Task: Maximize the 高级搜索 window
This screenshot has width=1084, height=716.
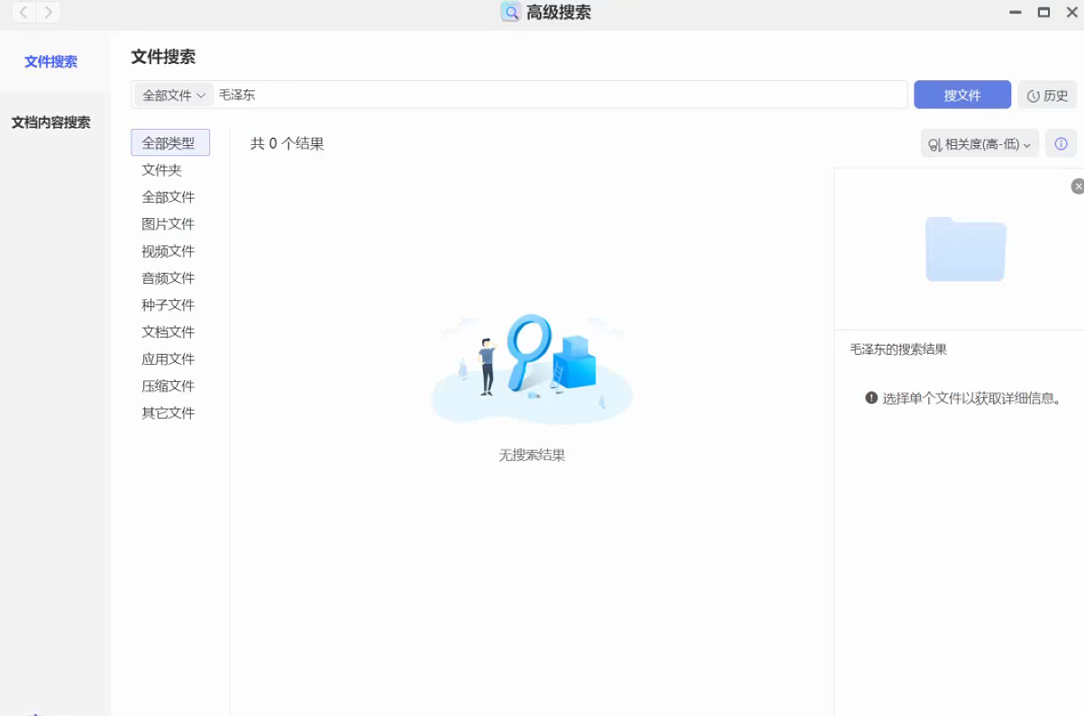Action: [1043, 13]
